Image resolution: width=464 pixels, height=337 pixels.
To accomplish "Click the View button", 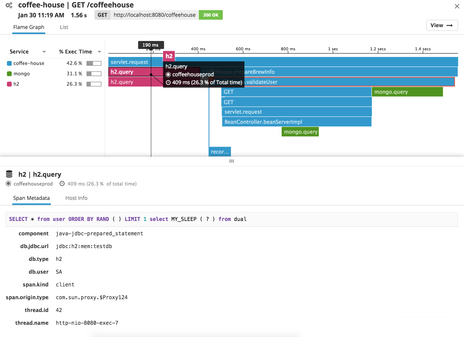I will pyautogui.click(x=442, y=25).
